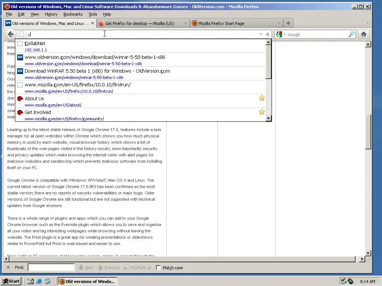Image resolution: width=382 pixels, height=286 pixels.
Task: Click the 8:14 AM system clock
Action: (367, 282)
